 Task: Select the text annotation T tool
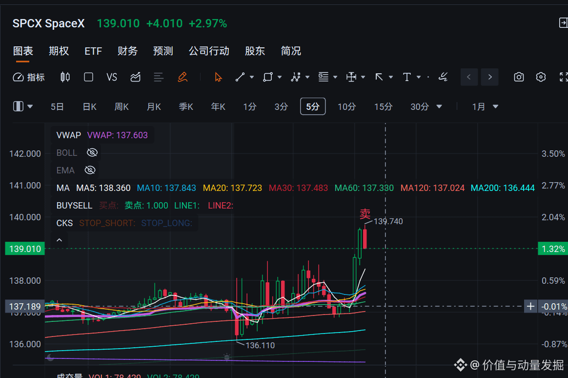click(407, 77)
